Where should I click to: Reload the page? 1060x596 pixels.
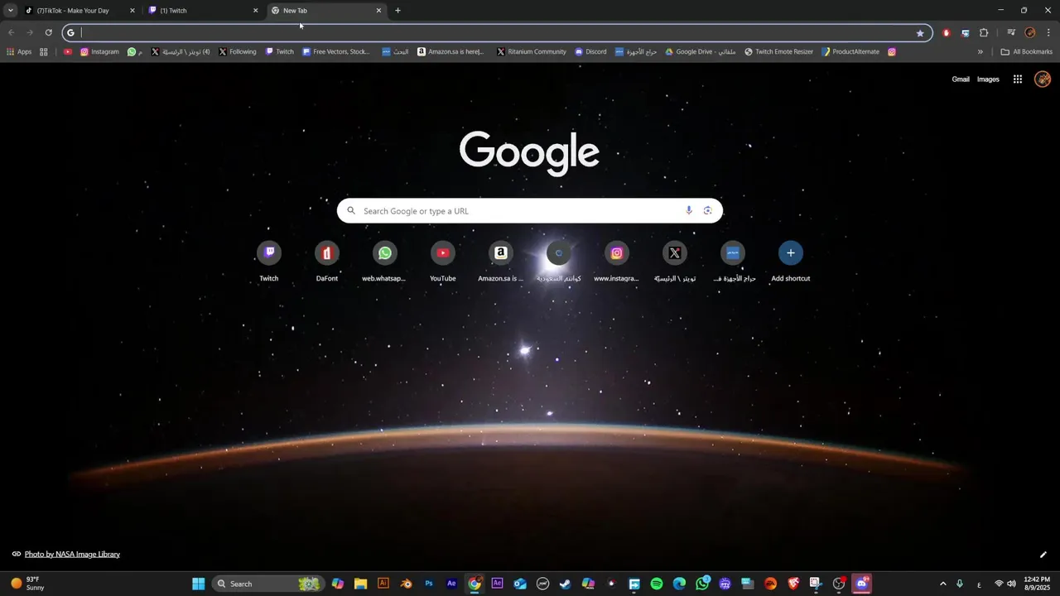pos(48,33)
